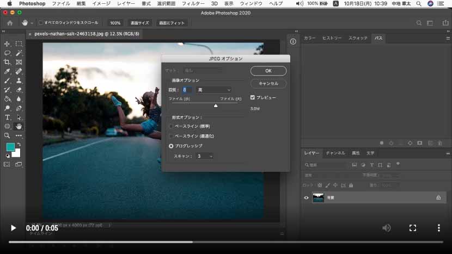Expand status bar info arrow

point(109,225)
